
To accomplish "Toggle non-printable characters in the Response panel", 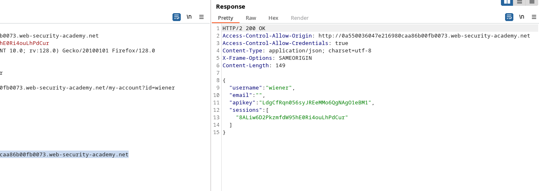I will tap(522, 17).
